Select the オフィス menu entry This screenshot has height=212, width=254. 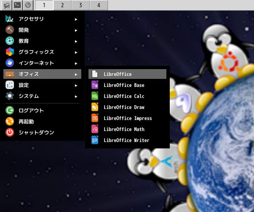[42, 74]
